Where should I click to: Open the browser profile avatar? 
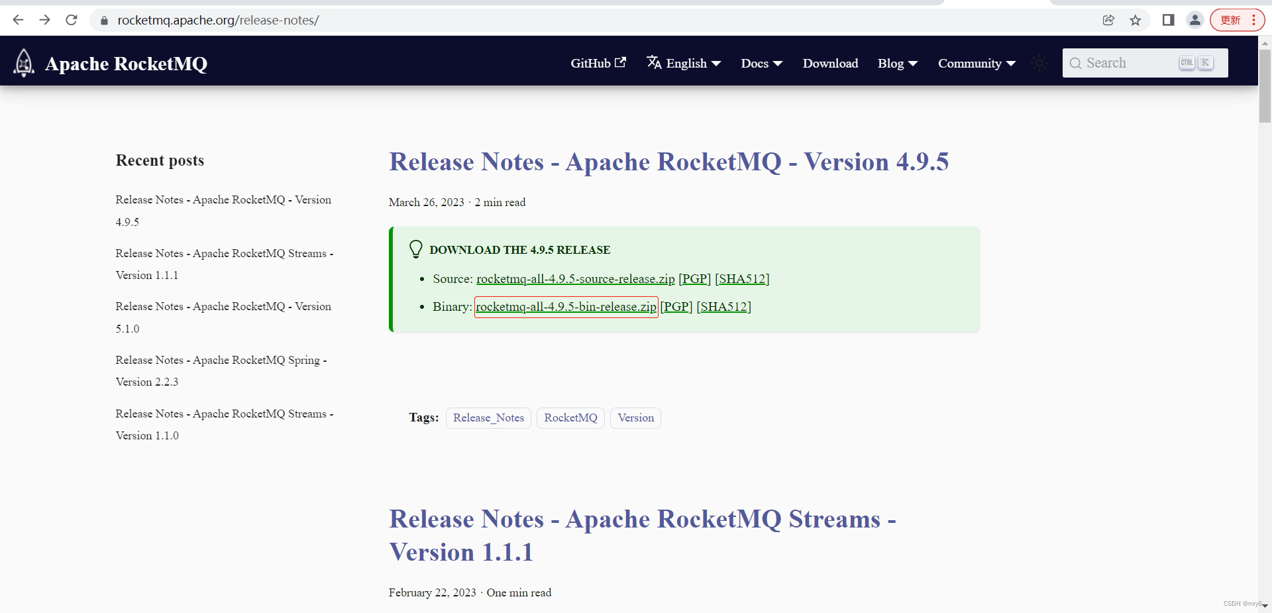pyautogui.click(x=1195, y=20)
